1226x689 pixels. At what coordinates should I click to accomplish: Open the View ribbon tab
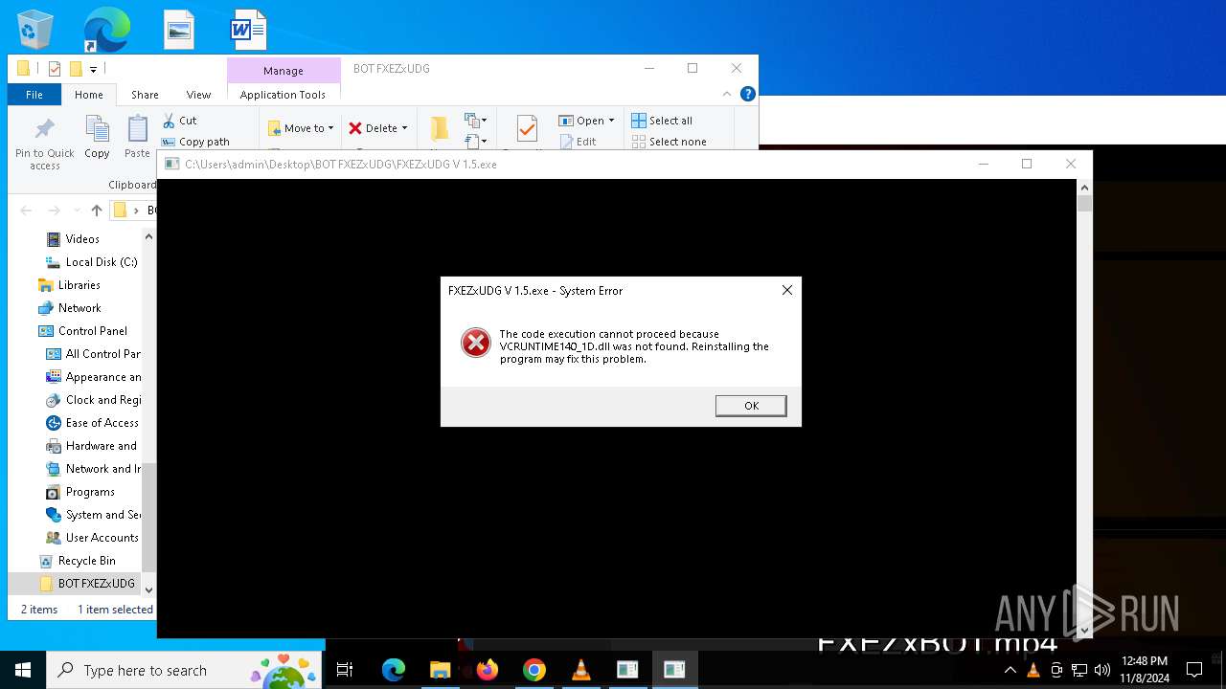coord(198,95)
